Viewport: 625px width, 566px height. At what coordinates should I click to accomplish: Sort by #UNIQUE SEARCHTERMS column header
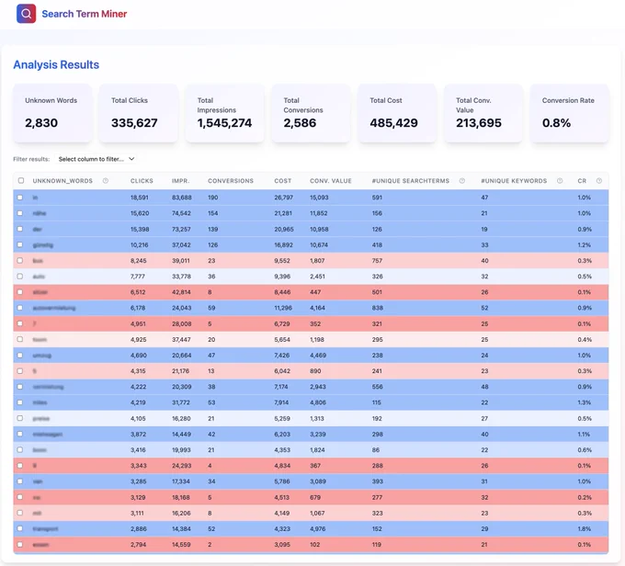(411, 181)
